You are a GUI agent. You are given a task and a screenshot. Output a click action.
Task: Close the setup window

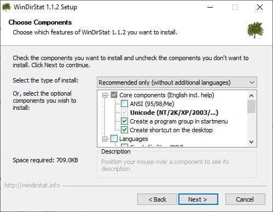[x=260, y=7]
